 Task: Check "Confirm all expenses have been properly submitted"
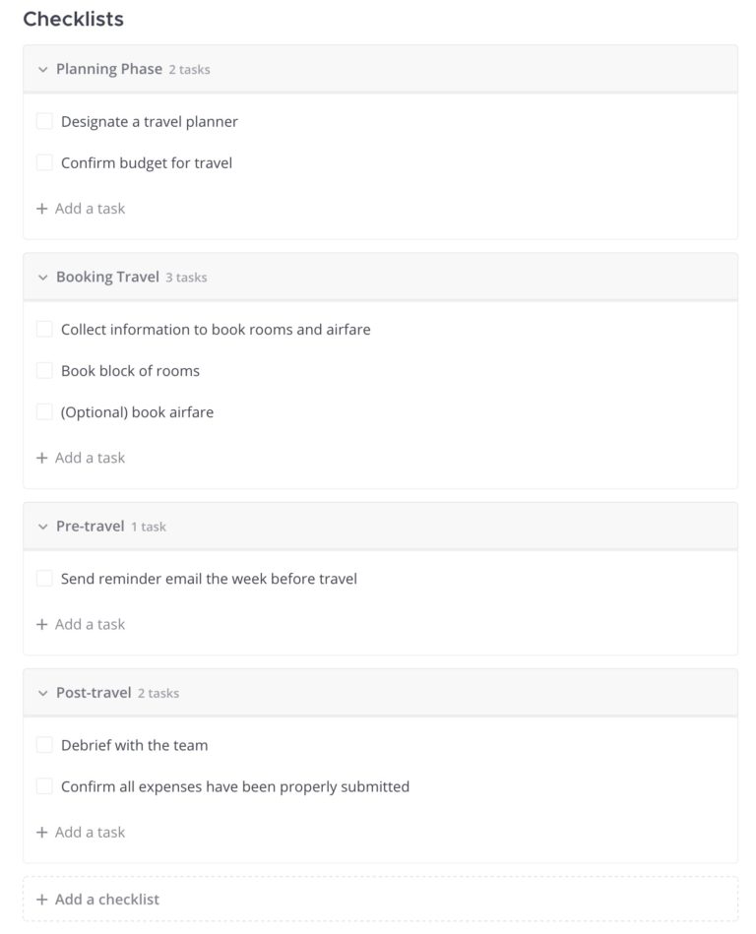click(x=44, y=786)
